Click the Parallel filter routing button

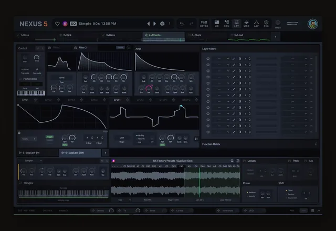pos(120,48)
